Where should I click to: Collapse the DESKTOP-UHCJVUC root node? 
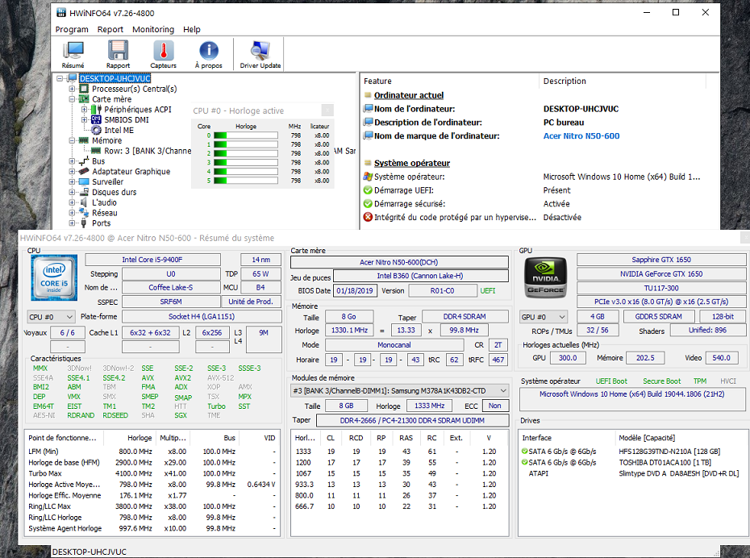tap(60, 78)
